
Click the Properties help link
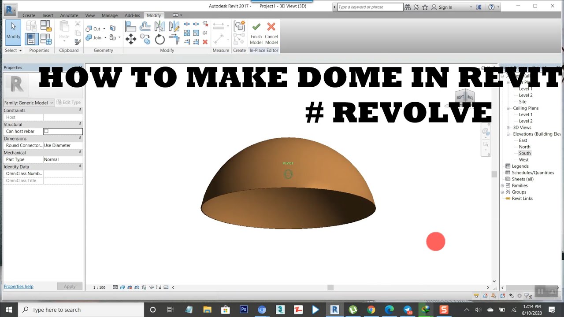(19, 286)
